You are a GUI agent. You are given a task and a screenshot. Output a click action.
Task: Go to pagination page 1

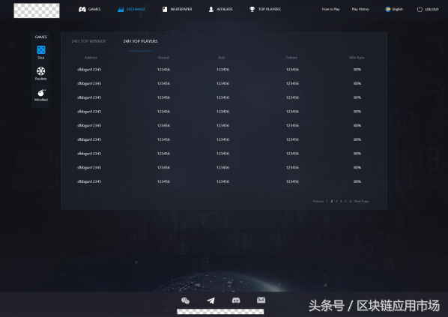(327, 202)
